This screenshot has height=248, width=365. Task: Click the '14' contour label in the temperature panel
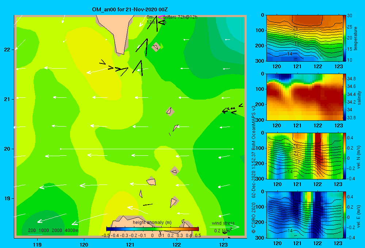(290, 54)
